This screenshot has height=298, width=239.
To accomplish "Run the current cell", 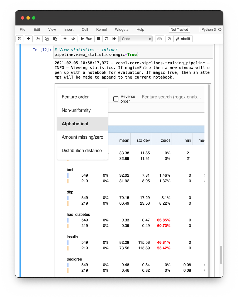I will click(x=87, y=39).
